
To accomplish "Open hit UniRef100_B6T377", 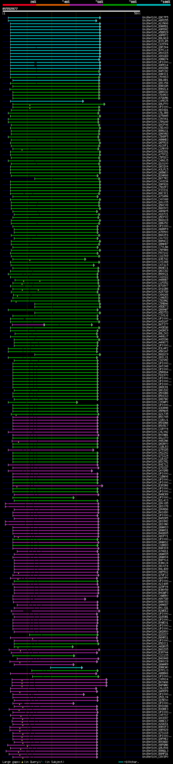I will pyautogui.click(x=155, y=324).
